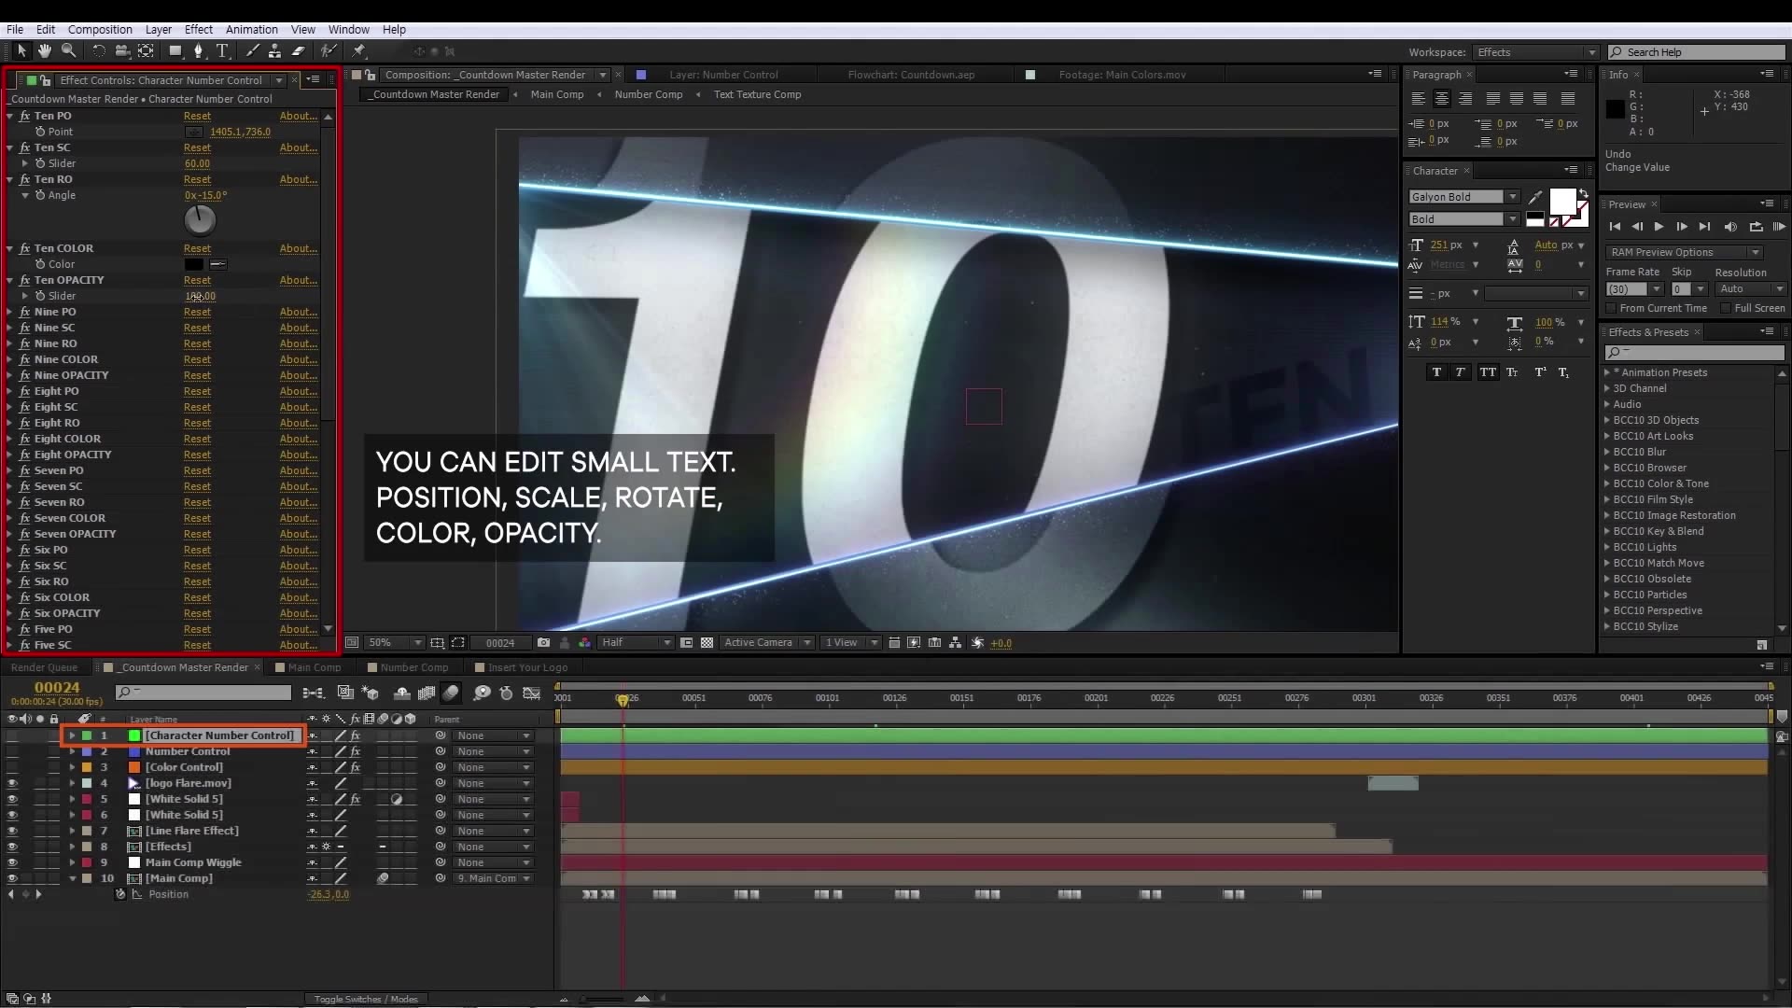Open RAM Preview Options

click(x=1684, y=252)
